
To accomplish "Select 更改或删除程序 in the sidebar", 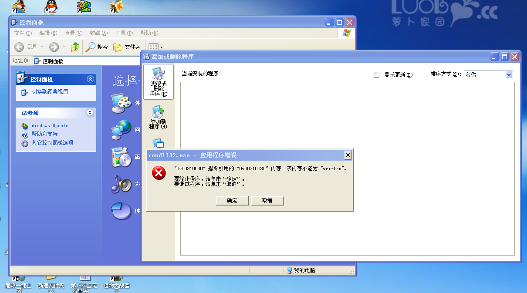I will [x=158, y=82].
